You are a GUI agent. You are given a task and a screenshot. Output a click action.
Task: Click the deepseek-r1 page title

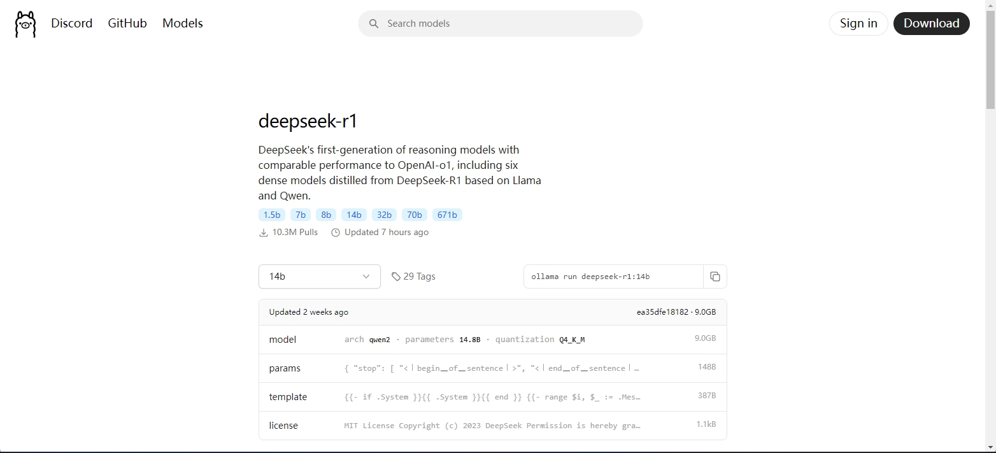tap(308, 121)
